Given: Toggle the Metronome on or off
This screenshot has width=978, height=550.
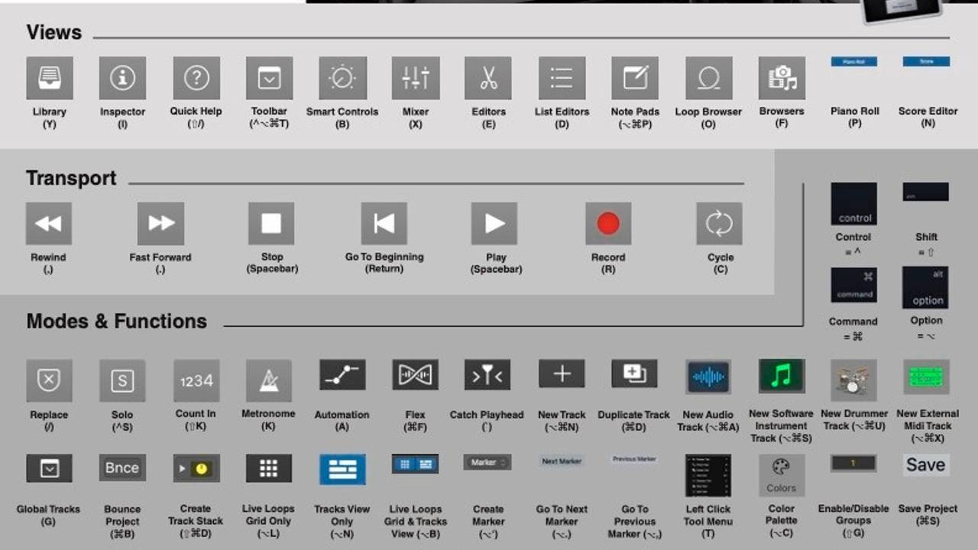Looking at the screenshot, I should tap(268, 380).
